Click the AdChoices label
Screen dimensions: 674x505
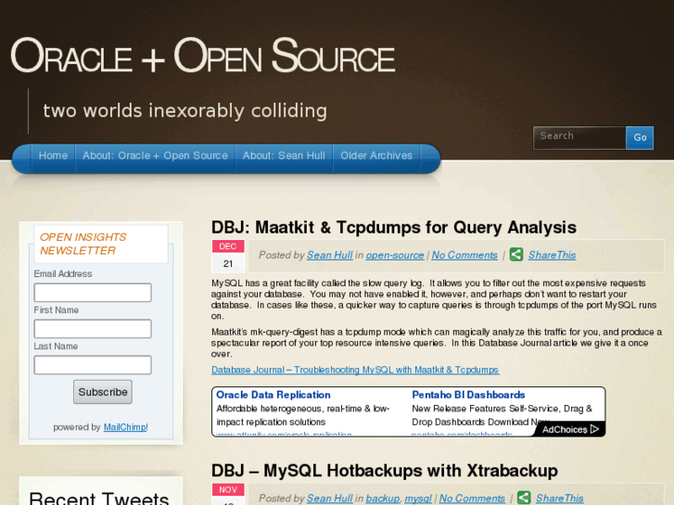(x=565, y=429)
